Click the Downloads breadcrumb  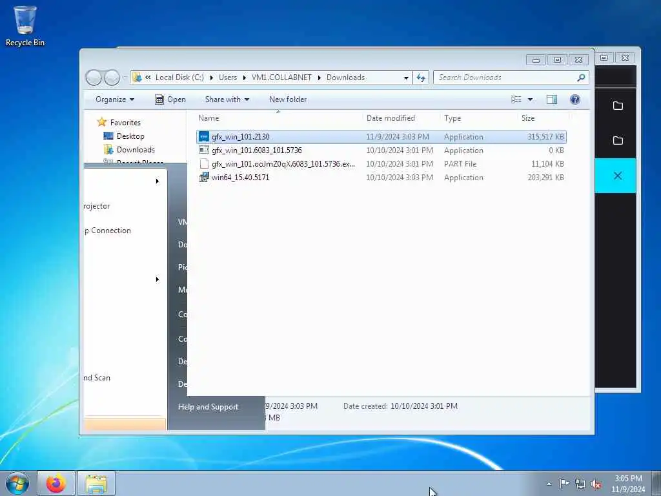tap(346, 77)
